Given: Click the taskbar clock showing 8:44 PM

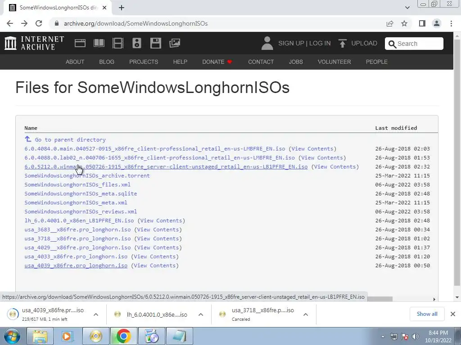Looking at the screenshot, I should (438, 336).
